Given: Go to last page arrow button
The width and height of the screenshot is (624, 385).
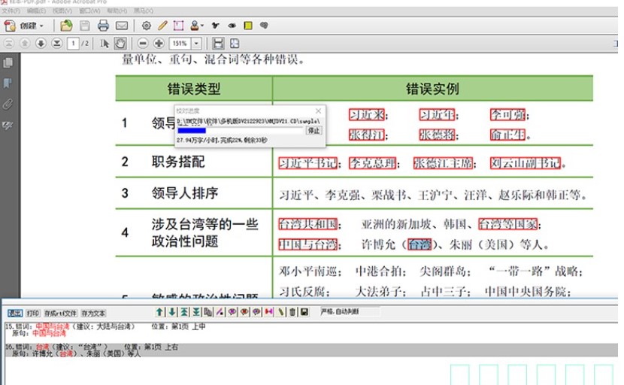Looking at the screenshot, I should tap(57, 43).
